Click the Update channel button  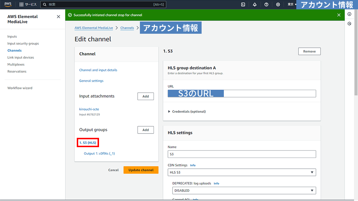pyautogui.click(x=141, y=170)
